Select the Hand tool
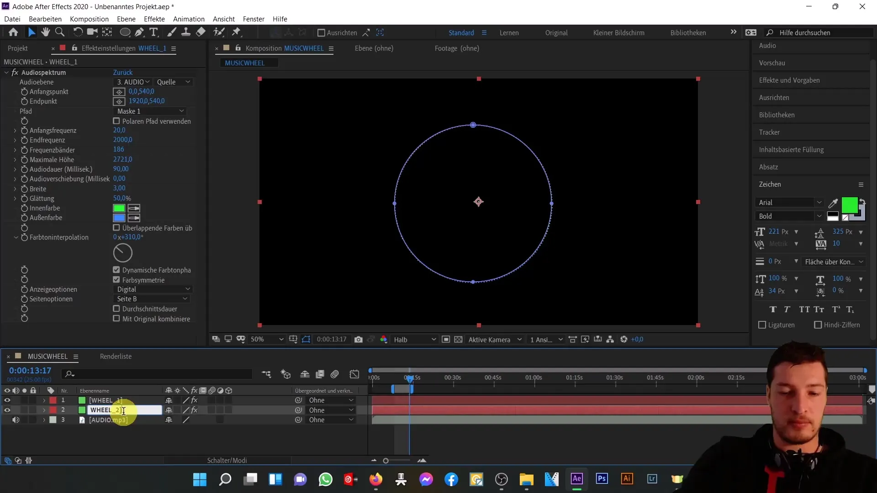877x493 pixels. click(45, 32)
